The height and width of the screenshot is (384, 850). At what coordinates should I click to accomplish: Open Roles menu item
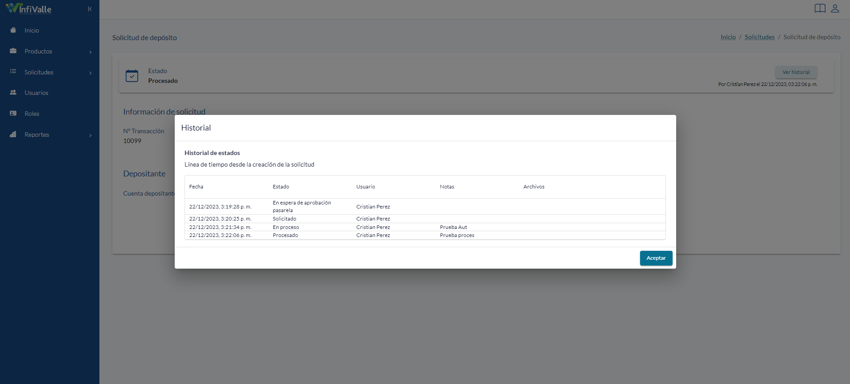pos(32,114)
